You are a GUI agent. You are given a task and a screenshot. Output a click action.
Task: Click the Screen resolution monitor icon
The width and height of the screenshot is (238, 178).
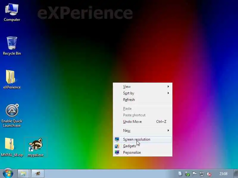[117, 139]
